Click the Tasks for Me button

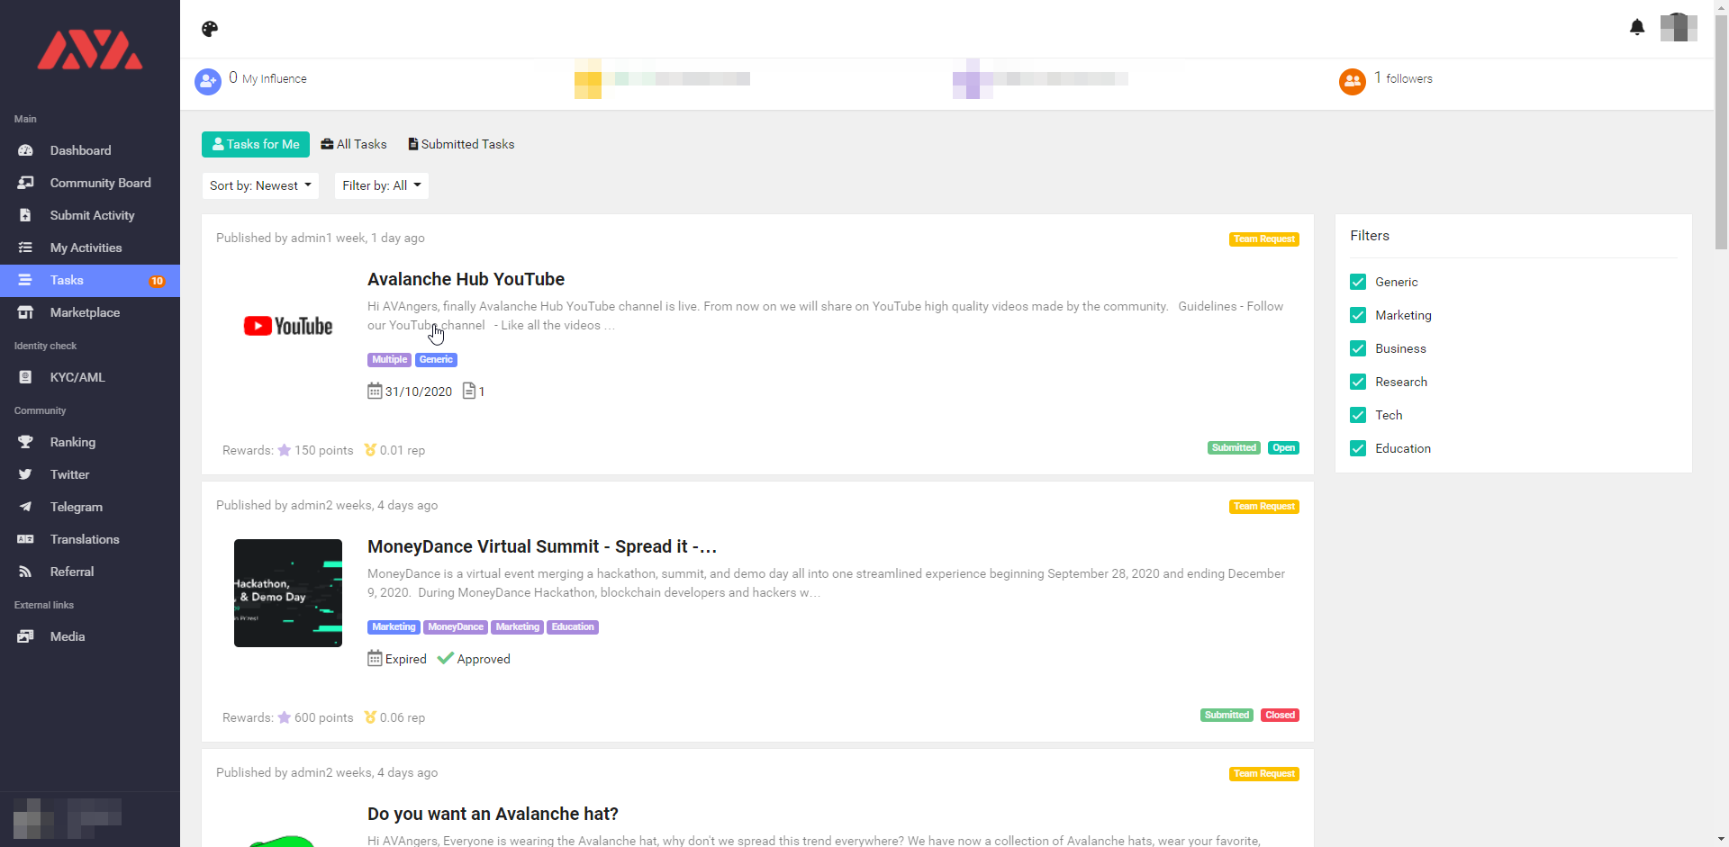[x=256, y=144]
